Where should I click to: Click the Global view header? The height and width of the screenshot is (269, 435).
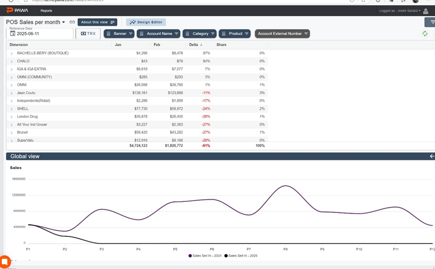221,156
